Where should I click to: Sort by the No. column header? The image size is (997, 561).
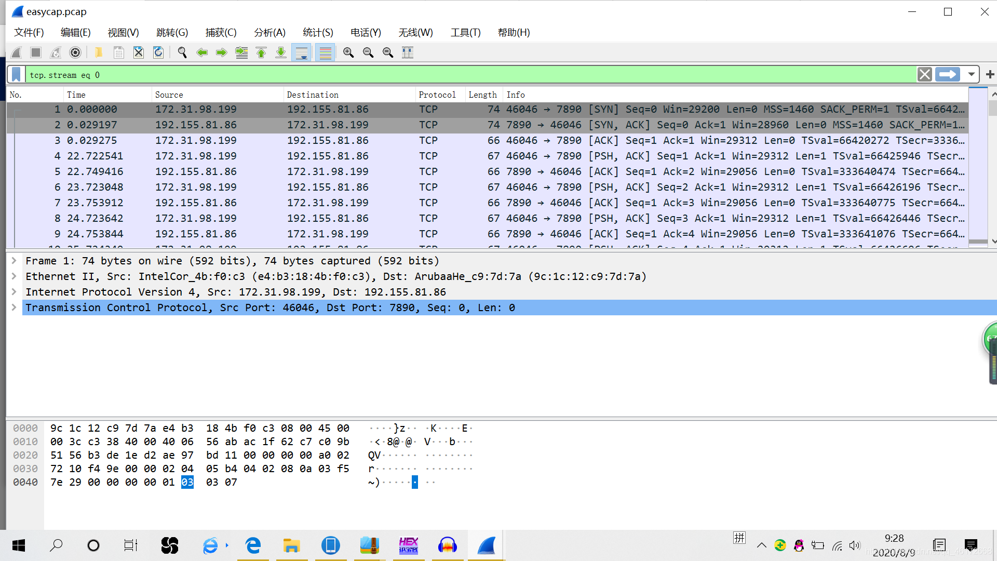pyautogui.click(x=35, y=95)
